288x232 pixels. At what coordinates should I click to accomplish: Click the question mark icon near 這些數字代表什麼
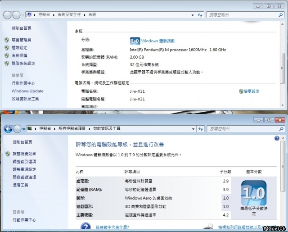[85, 226]
